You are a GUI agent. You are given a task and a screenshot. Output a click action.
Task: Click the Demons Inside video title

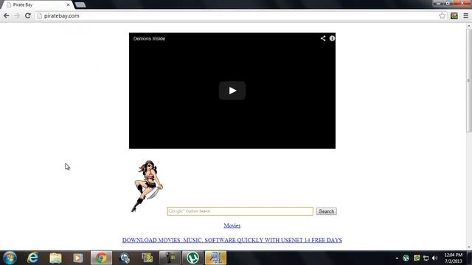pos(149,38)
